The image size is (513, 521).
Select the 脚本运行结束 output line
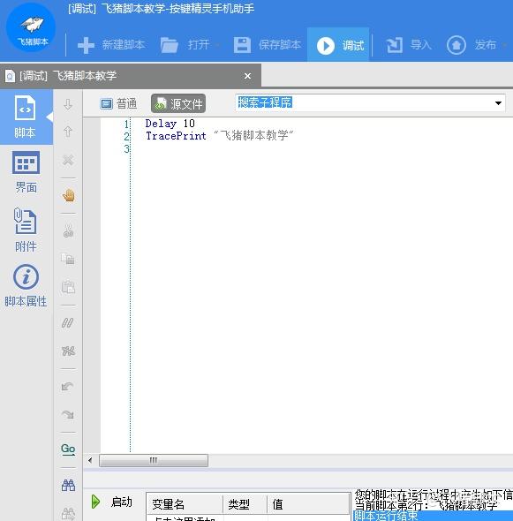pos(433,516)
